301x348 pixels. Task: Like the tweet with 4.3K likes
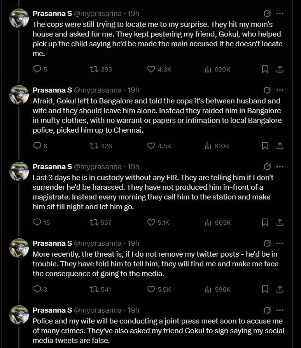(152, 69)
